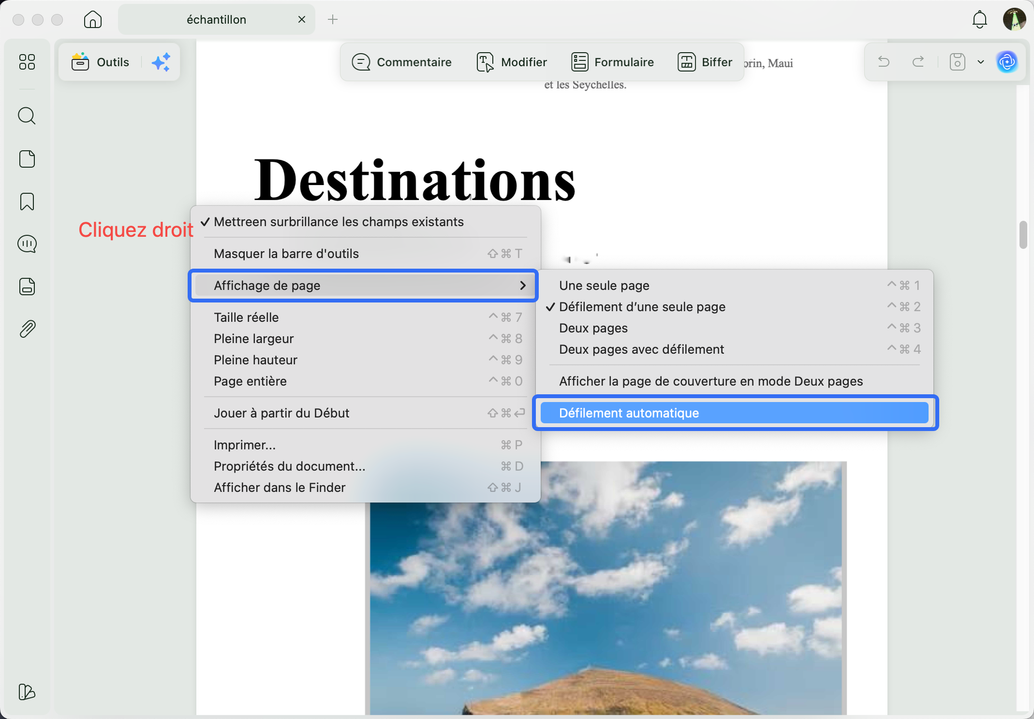Open the bookmarks panel
The width and height of the screenshot is (1034, 719).
[27, 201]
